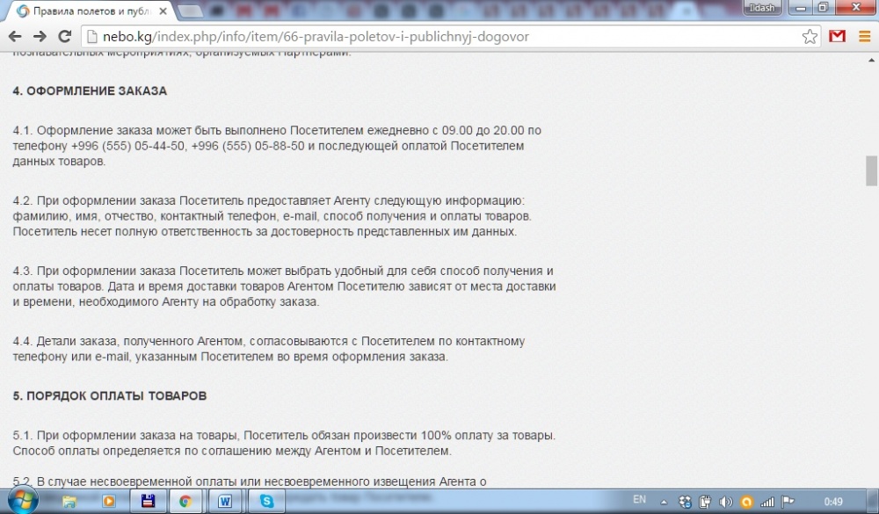The width and height of the screenshot is (879, 514).
Task: Launch the media player from the taskbar
Action: pos(109,501)
